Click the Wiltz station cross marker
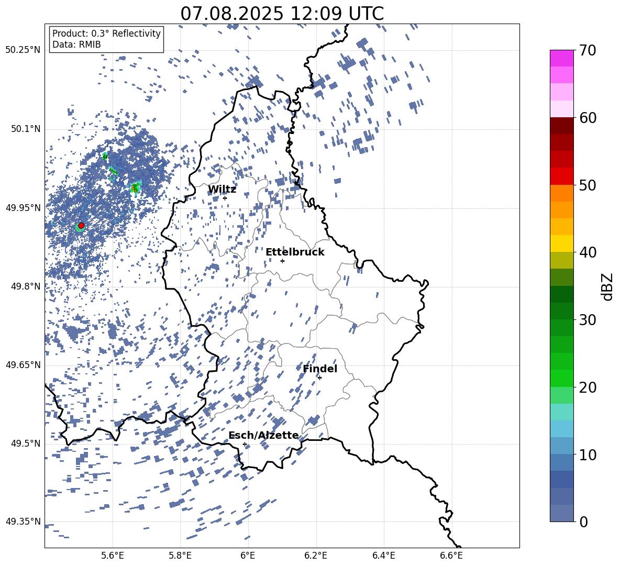The width and height of the screenshot is (620, 566). pos(225,198)
